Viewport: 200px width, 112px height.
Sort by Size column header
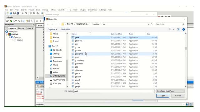click(148, 34)
